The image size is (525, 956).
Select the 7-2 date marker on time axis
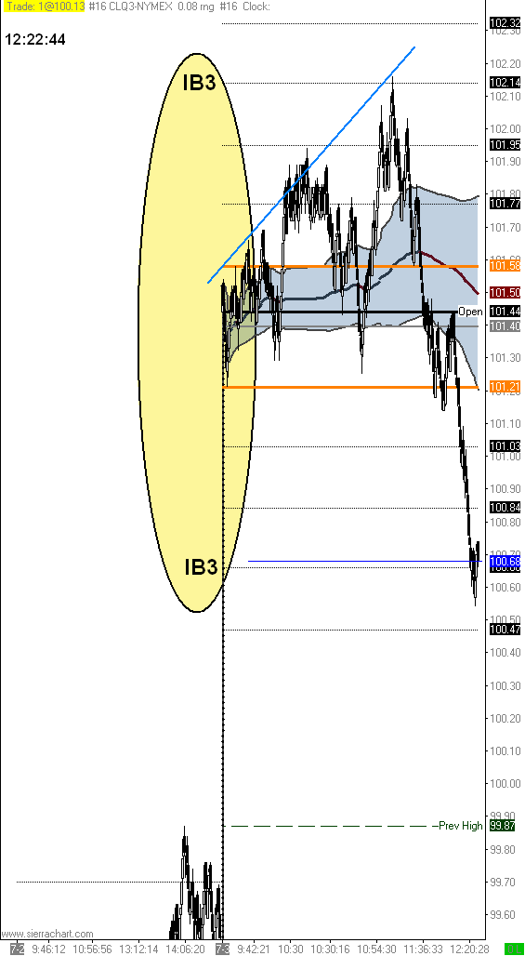click(x=17, y=949)
